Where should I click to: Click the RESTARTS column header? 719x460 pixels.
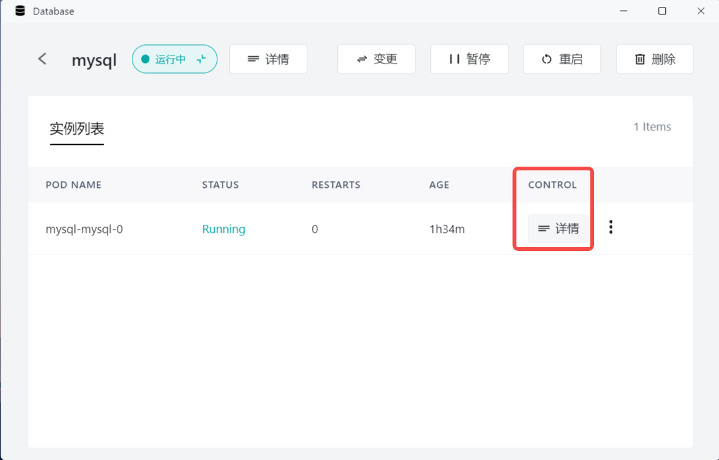click(x=335, y=185)
